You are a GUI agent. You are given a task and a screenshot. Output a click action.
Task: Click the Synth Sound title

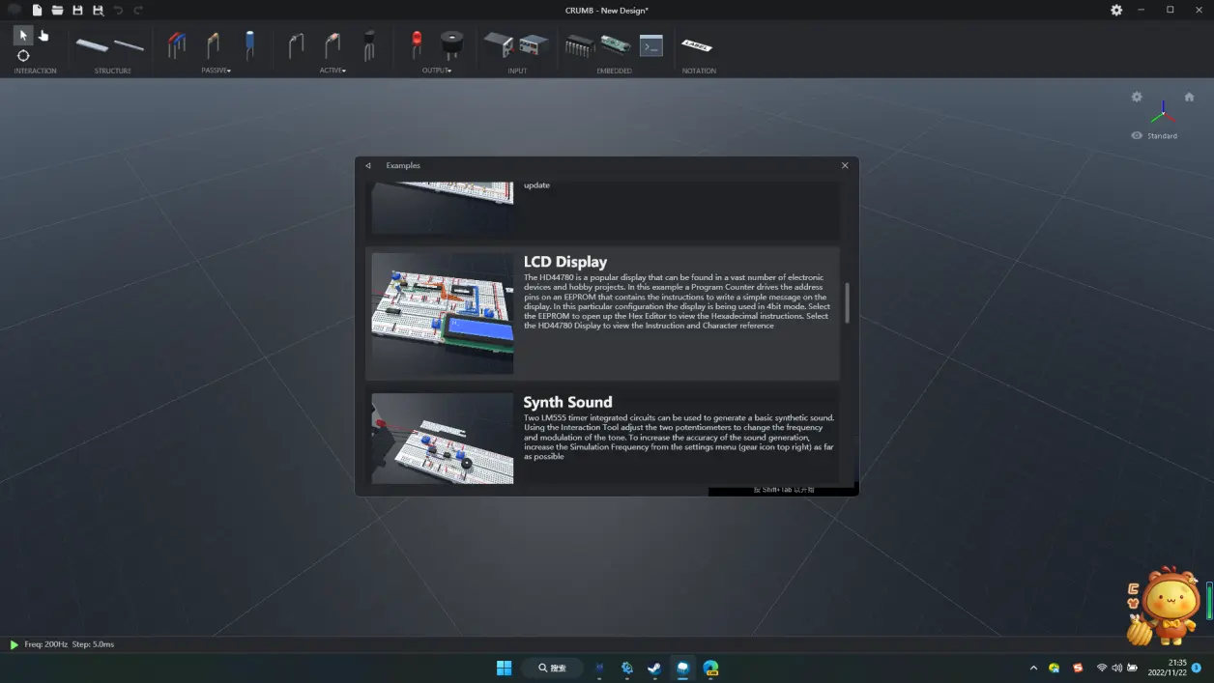tap(567, 402)
